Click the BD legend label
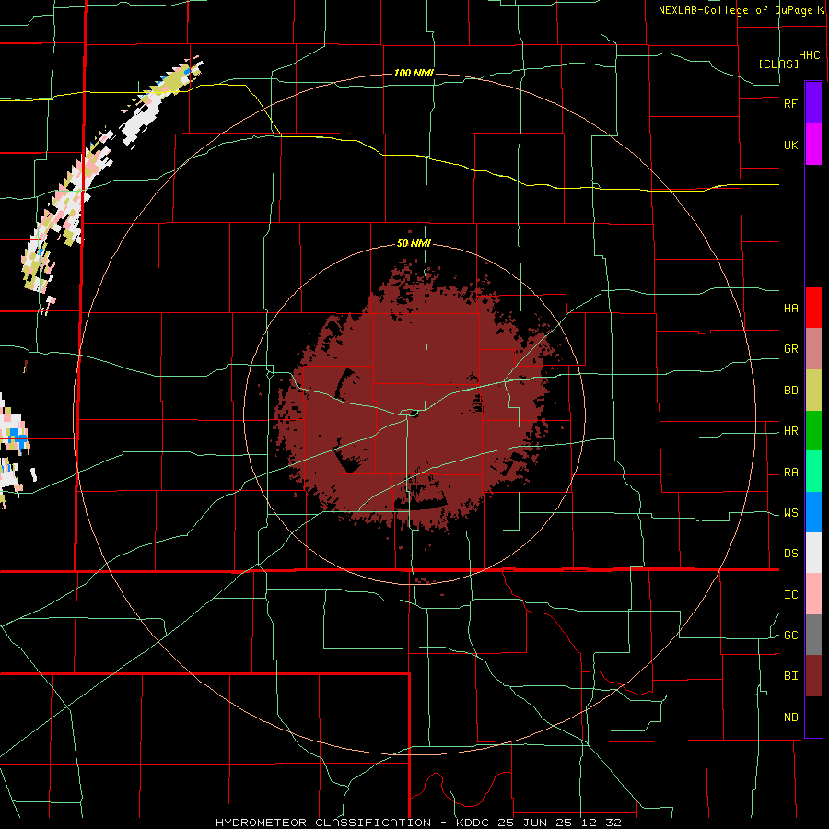 coord(790,391)
